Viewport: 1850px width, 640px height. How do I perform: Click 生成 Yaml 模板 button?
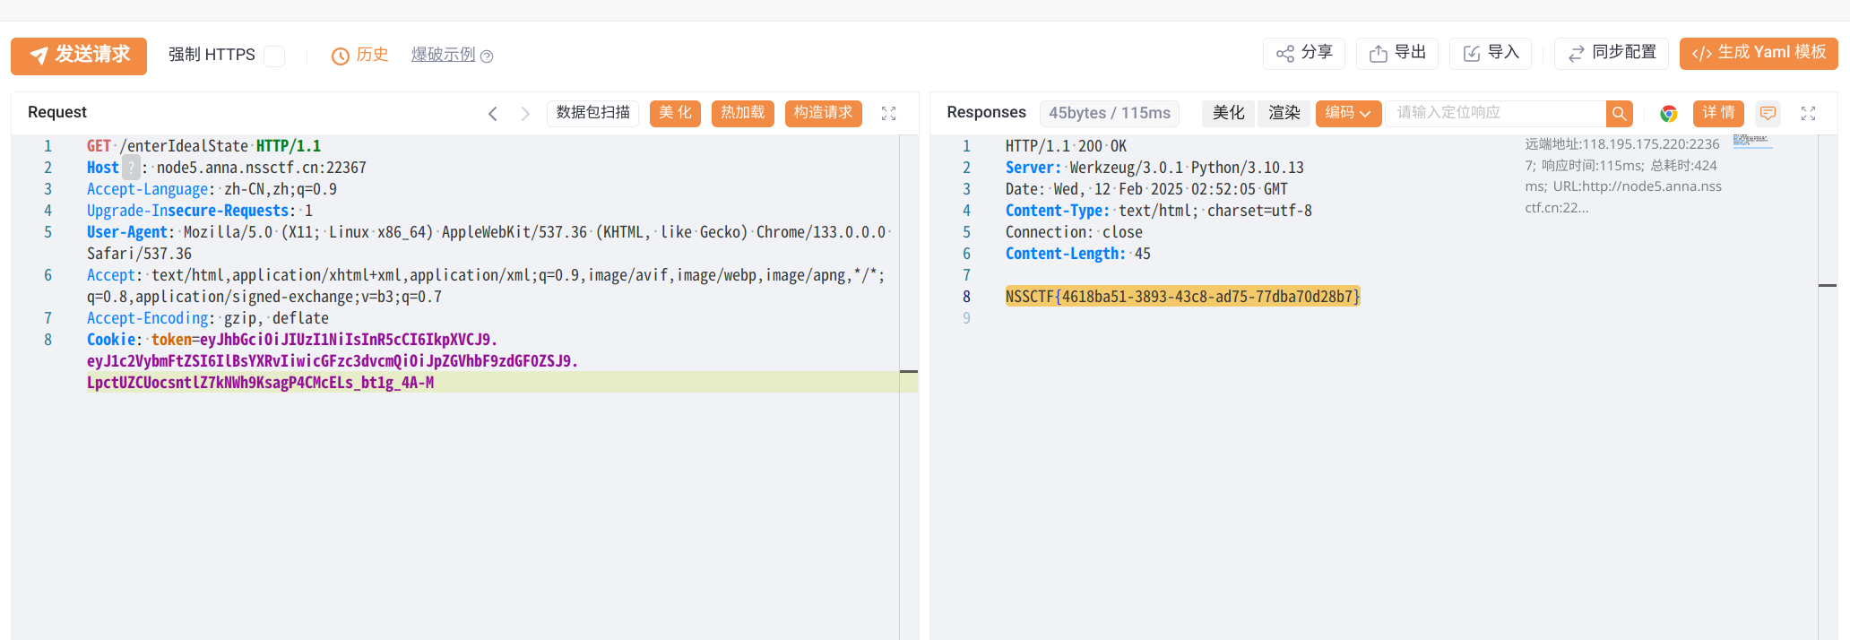click(1759, 54)
